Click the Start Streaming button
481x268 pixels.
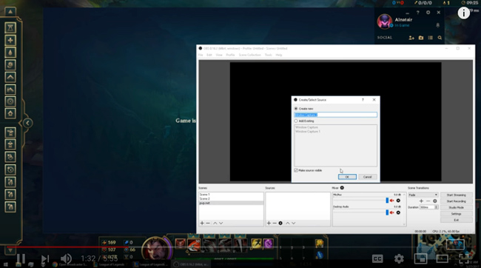click(456, 195)
